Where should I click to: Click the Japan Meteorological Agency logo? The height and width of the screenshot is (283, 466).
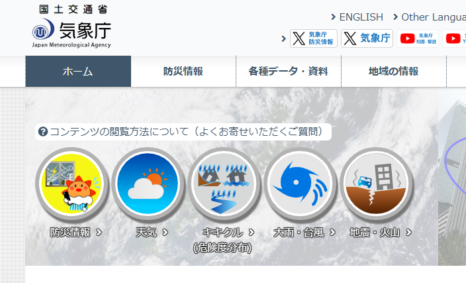(x=71, y=28)
